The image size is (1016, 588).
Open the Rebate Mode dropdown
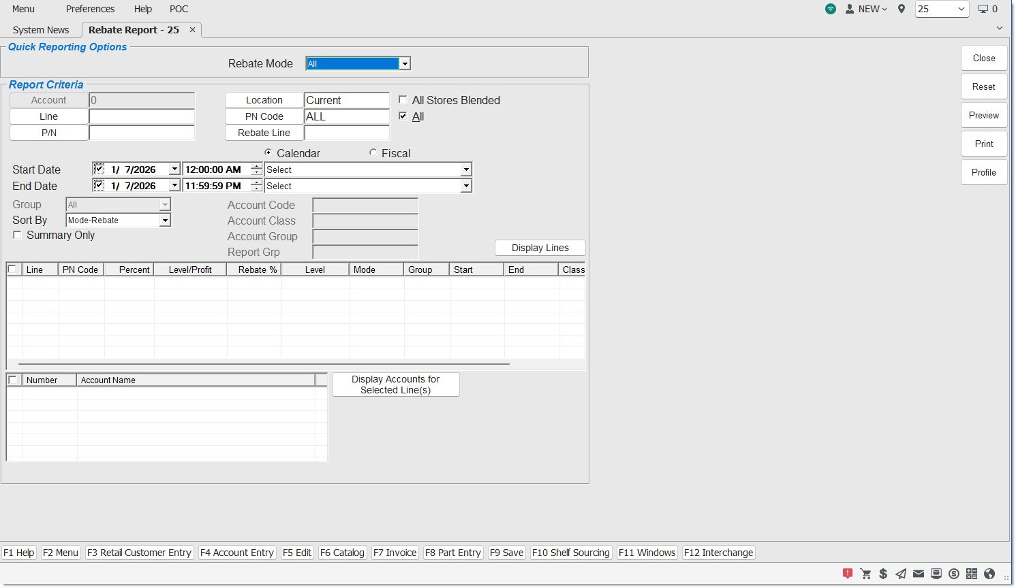[x=405, y=63]
